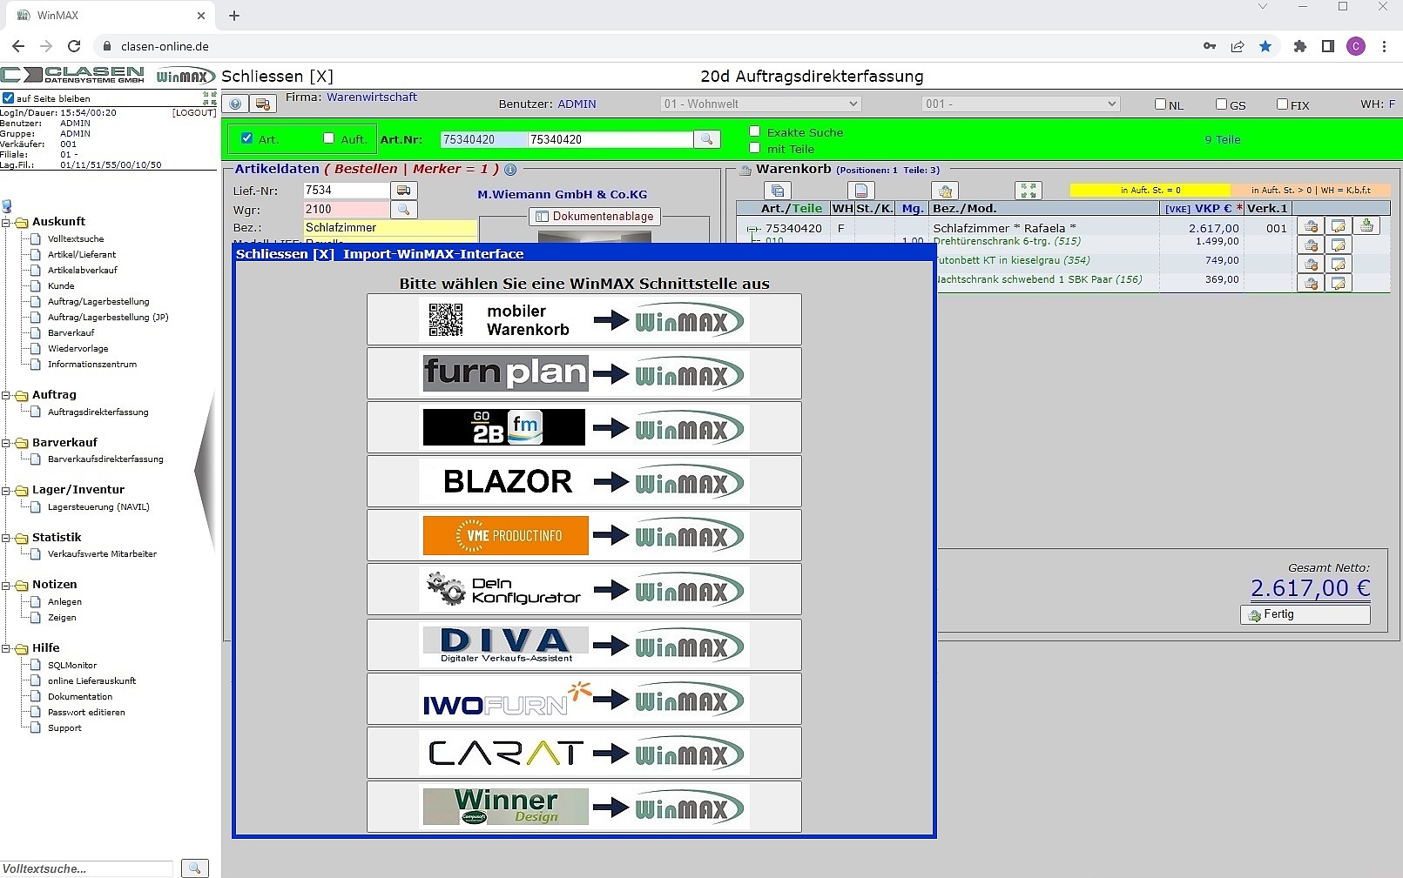
Task: Tick the Exakte Suche checkbox
Action: (755, 131)
